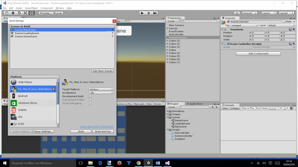This screenshot has width=298, height=167.
Task: Open the Cloud services icon
Action: point(237,13)
